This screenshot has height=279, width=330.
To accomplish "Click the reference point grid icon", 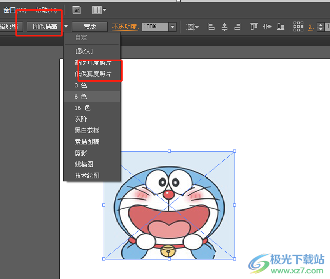I will tap(298, 27).
